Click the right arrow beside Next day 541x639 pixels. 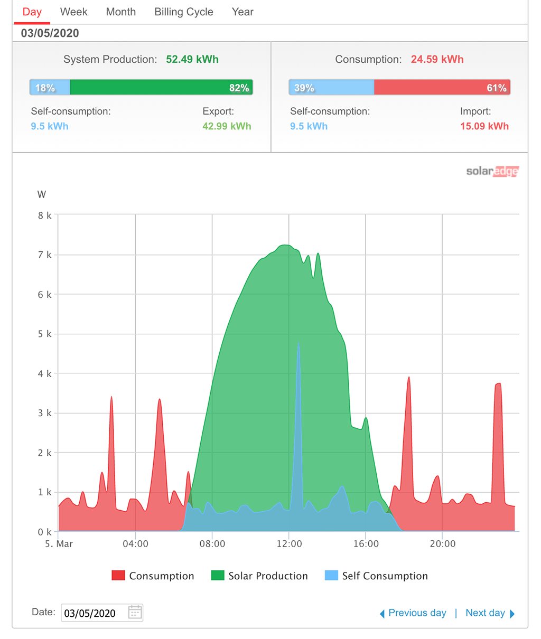[x=512, y=614]
